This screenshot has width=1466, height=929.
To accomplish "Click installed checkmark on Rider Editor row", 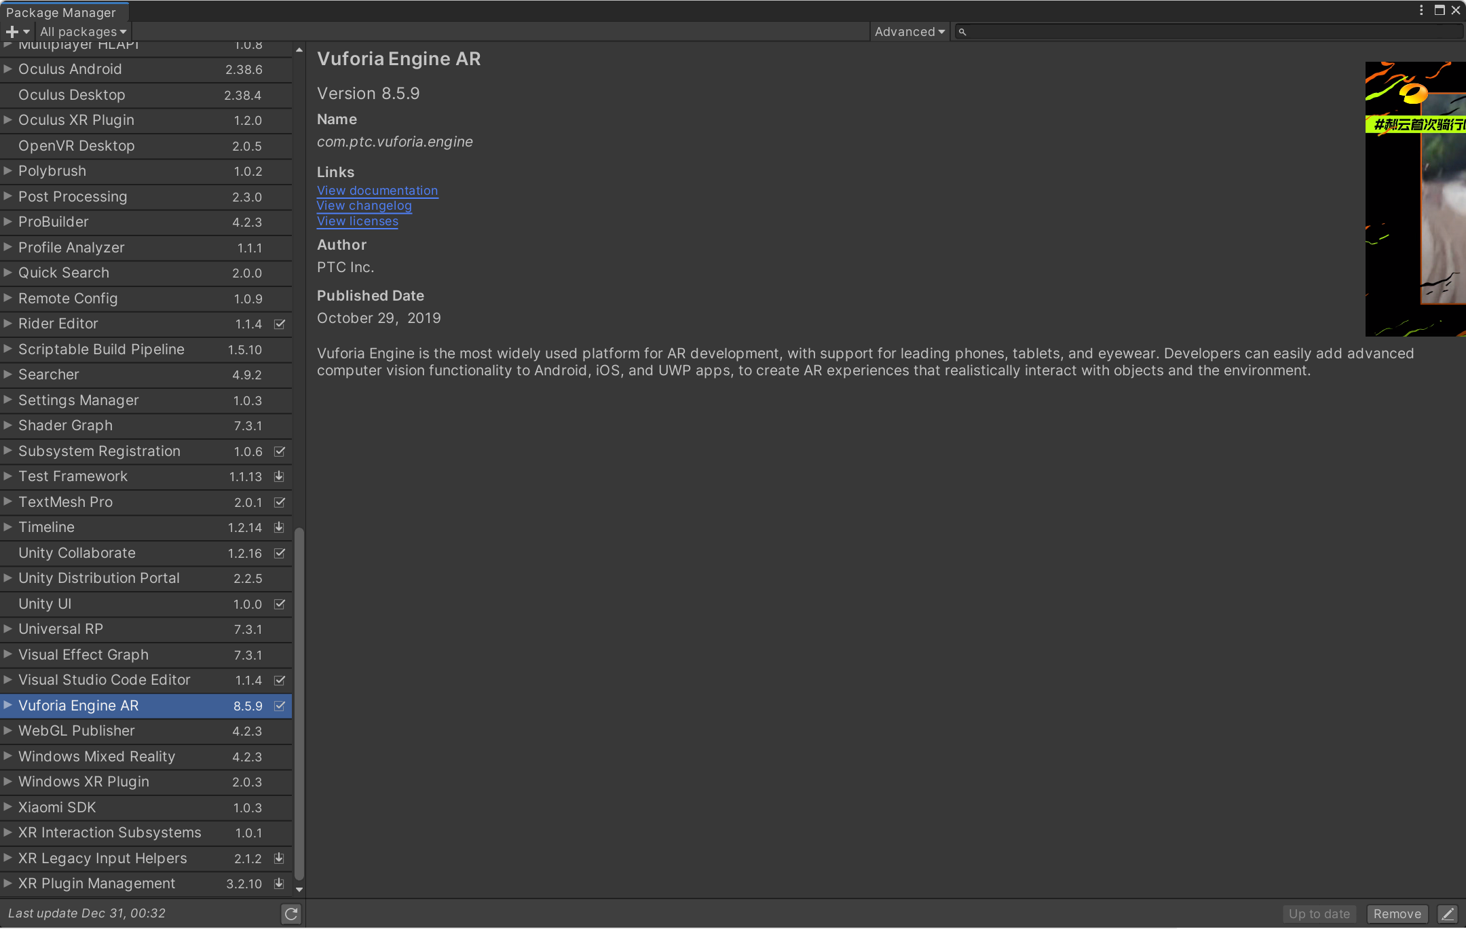I will click(x=279, y=324).
